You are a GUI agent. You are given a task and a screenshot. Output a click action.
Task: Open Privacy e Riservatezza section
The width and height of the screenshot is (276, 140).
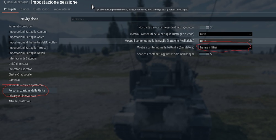click(22, 96)
